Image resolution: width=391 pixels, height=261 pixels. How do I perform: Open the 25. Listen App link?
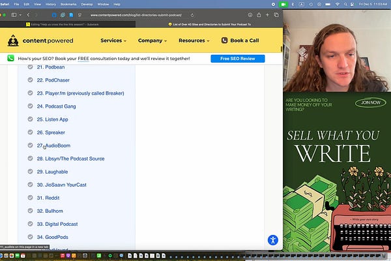pos(52,119)
